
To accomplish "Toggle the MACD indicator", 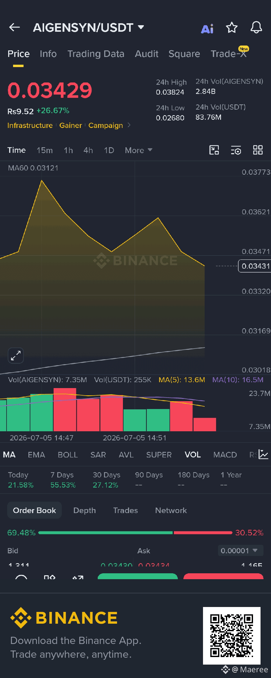I will [x=225, y=455].
